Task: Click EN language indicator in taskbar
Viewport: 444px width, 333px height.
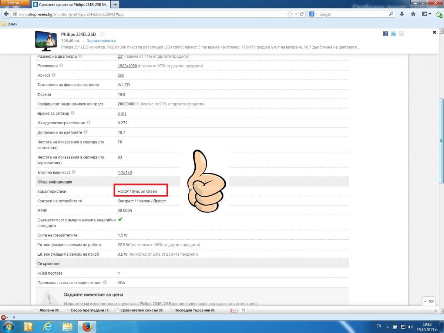Action: click(379, 326)
